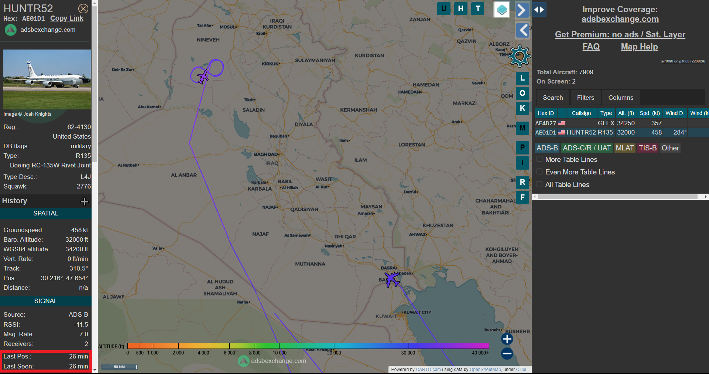709x374 pixels.
Task: Open Get Premium link
Action: (620, 34)
